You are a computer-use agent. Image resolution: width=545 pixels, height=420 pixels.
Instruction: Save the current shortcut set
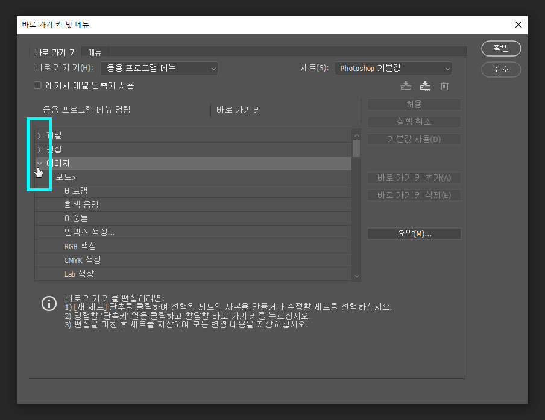pos(406,86)
